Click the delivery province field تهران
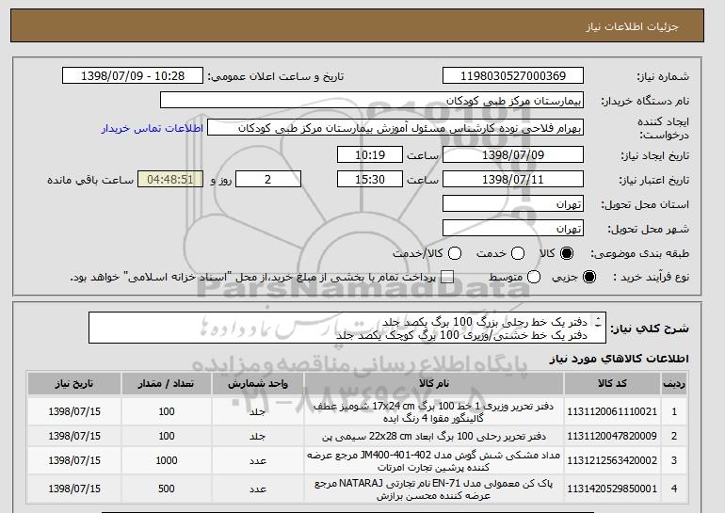Viewport: 725px width, 513px height. (513, 204)
